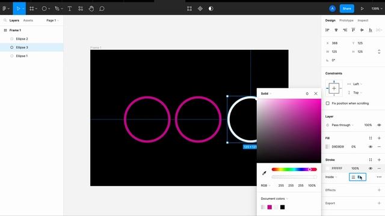The width and height of the screenshot is (385, 216).
Task: Select the Hand tool
Action: pyautogui.click(x=91, y=8)
